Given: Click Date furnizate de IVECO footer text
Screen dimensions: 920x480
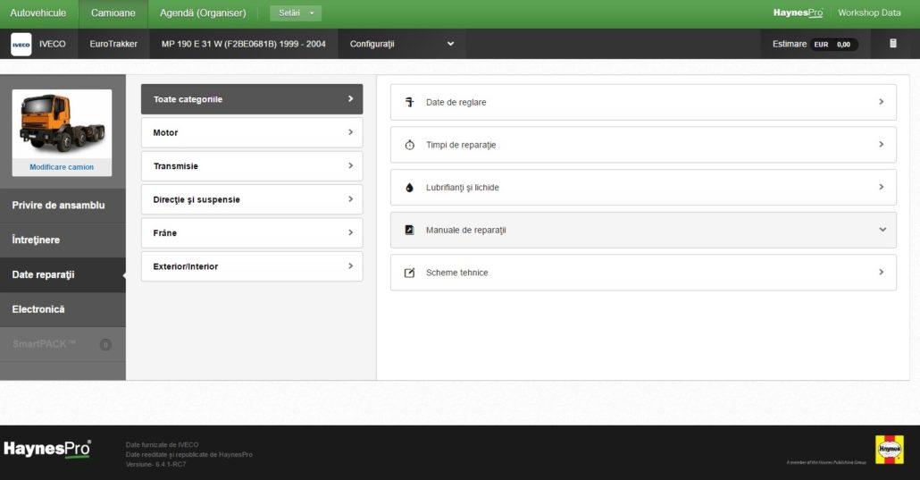Looking at the screenshot, I should (162, 445).
